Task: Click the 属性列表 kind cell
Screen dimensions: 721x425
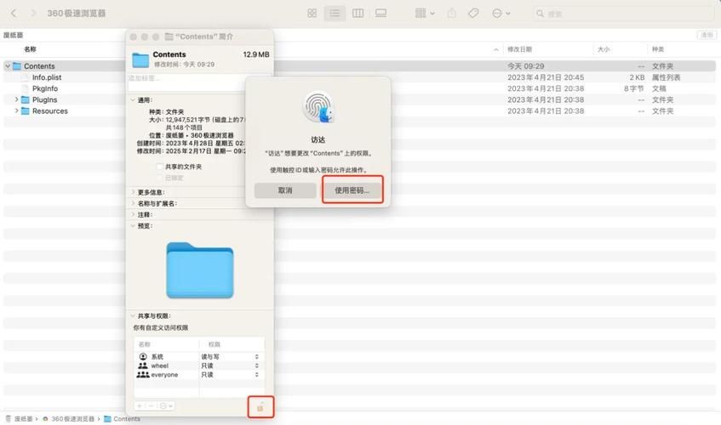Action: point(666,77)
